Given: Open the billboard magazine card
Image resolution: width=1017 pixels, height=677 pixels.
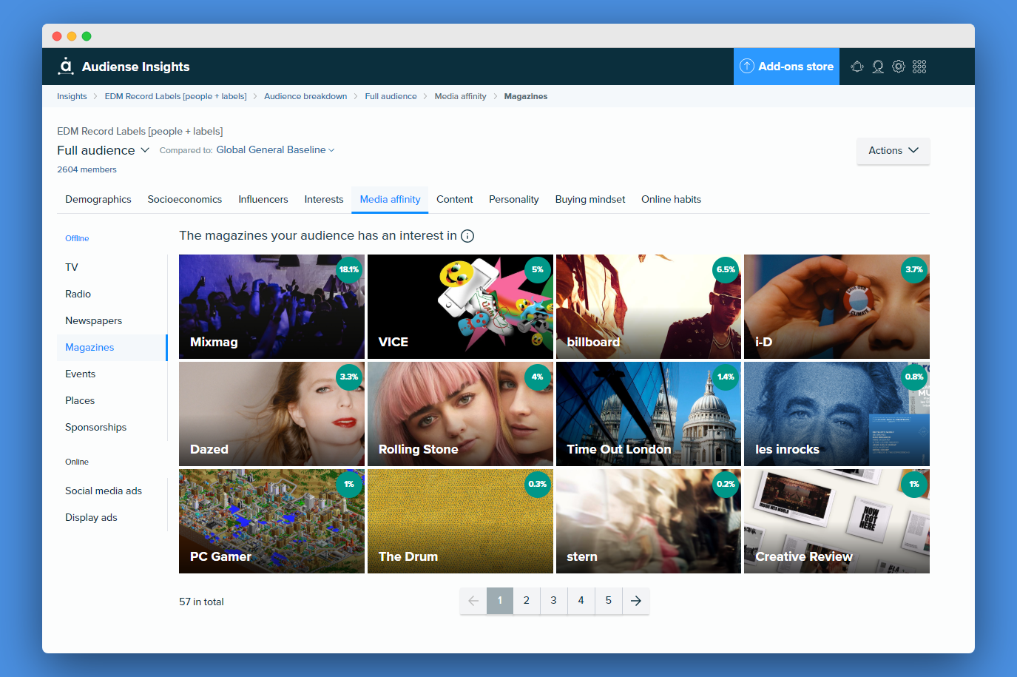Looking at the screenshot, I should pos(649,306).
